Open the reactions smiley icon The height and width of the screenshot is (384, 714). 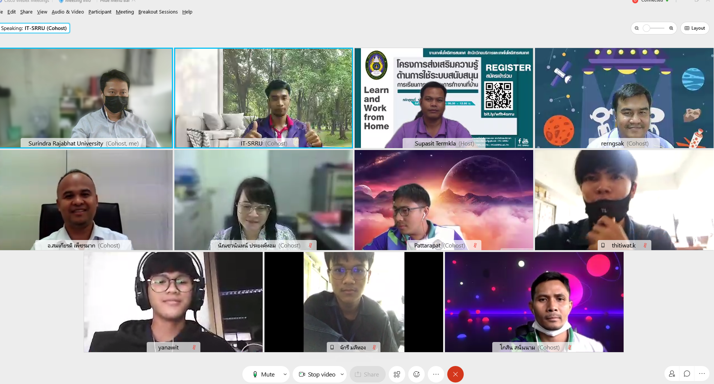[416, 374]
